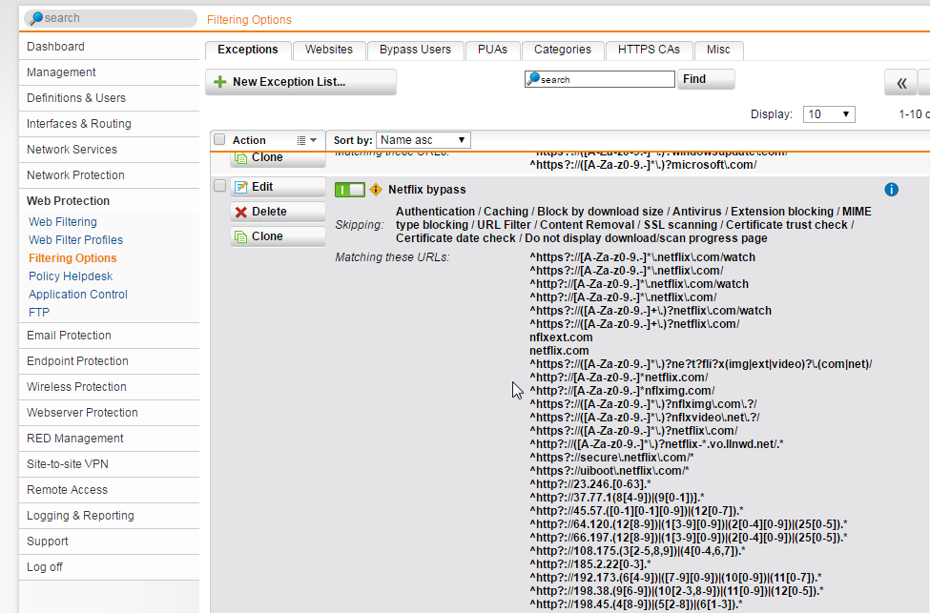
Task: Click the secure.netflix.com URL pattern
Action: [611, 458]
